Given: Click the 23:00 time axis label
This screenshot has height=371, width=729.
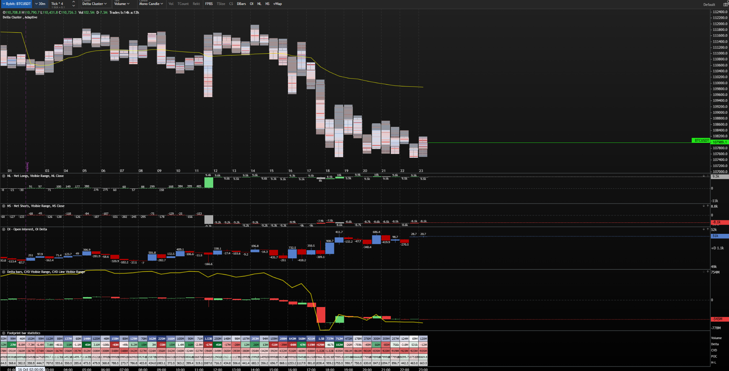Looking at the screenshot, I should click(x=423, y=370).
